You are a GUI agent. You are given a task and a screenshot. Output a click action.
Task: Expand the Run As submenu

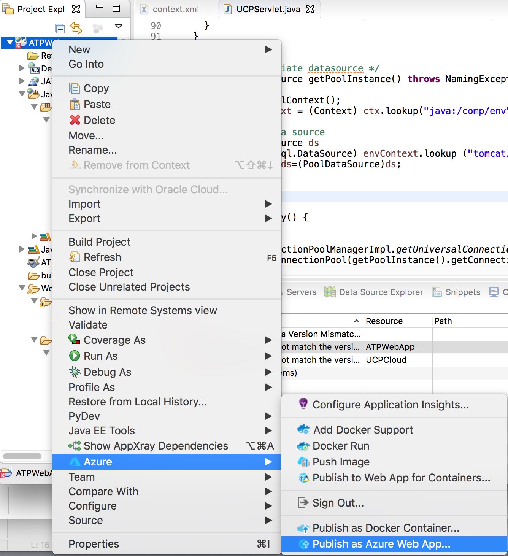coord(101,356)
